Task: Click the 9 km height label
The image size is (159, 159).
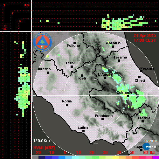Action: click(x=4, y=5)
